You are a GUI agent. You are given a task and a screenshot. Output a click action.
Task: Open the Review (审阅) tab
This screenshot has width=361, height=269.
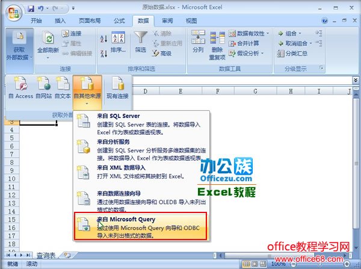(x=167, y=20)
